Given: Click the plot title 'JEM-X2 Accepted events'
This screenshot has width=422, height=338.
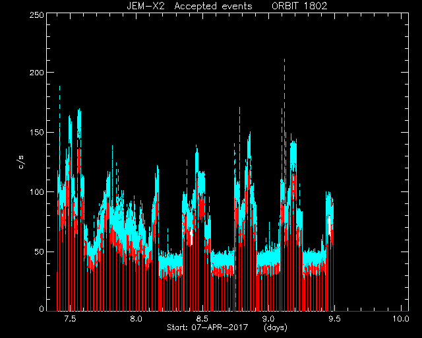Looking at the screenshot, I should point(189,6).
